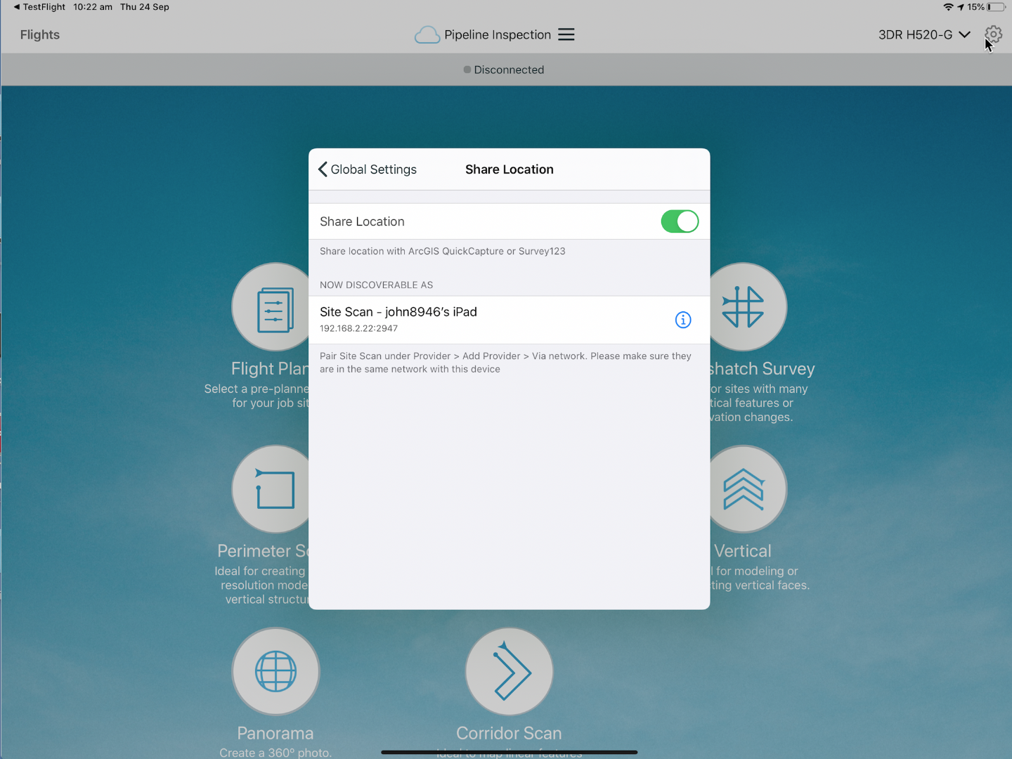
Task: Click the 10:22 am clock
Action: (93, 7)
